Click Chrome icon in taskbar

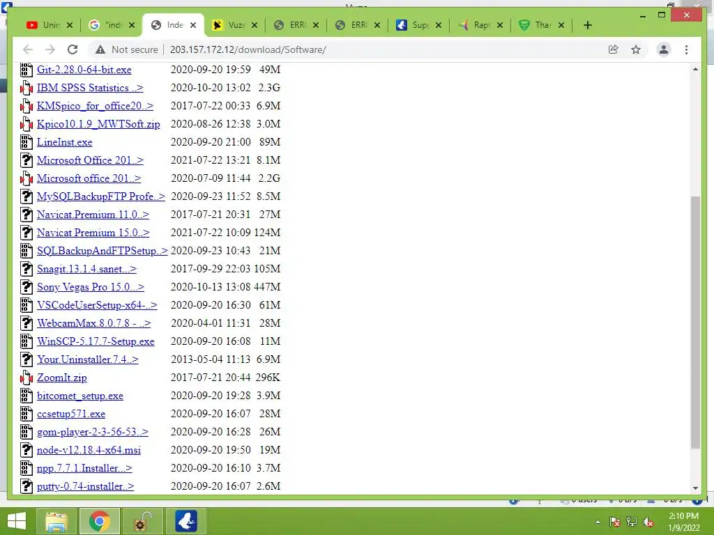pos(99,521)
